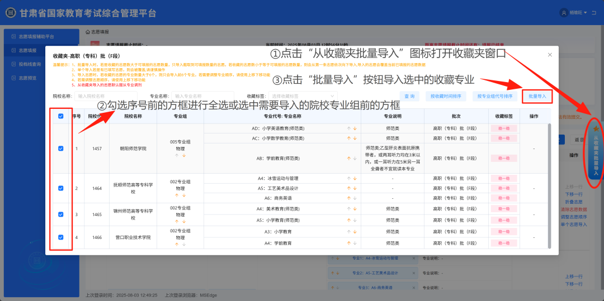Click 院校代号 cell 1457

[97, 149]
